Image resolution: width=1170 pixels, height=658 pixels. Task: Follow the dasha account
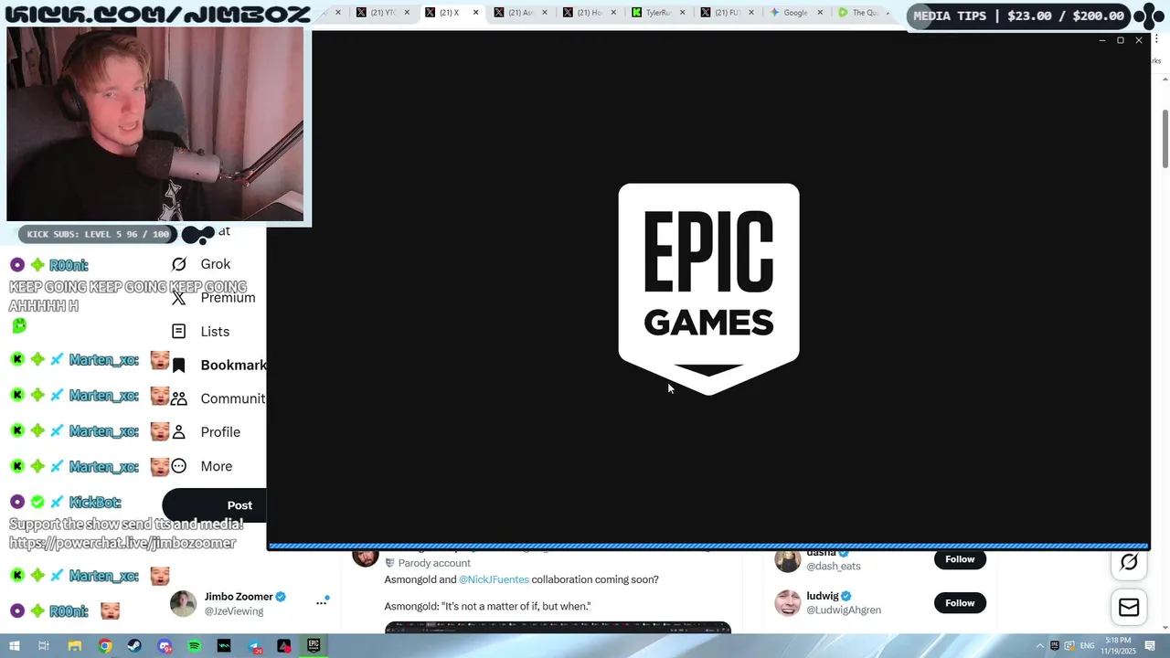(x=960, y=559)
